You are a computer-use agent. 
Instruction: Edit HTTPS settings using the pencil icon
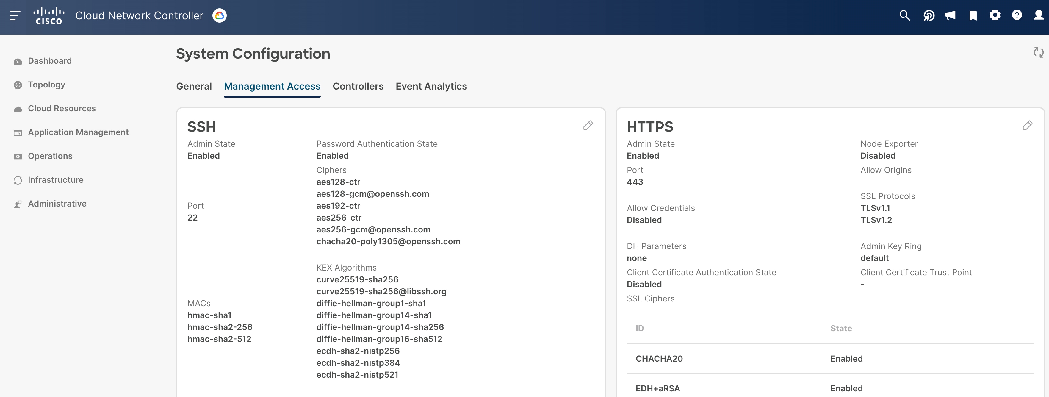pyautogui.click(x=1028, y=125)
